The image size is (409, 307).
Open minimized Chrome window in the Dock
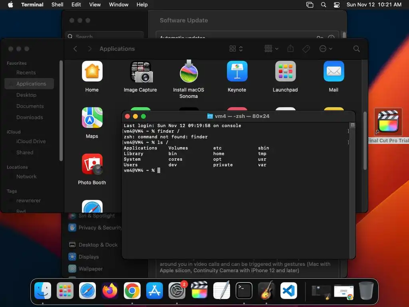pos(344,292)
